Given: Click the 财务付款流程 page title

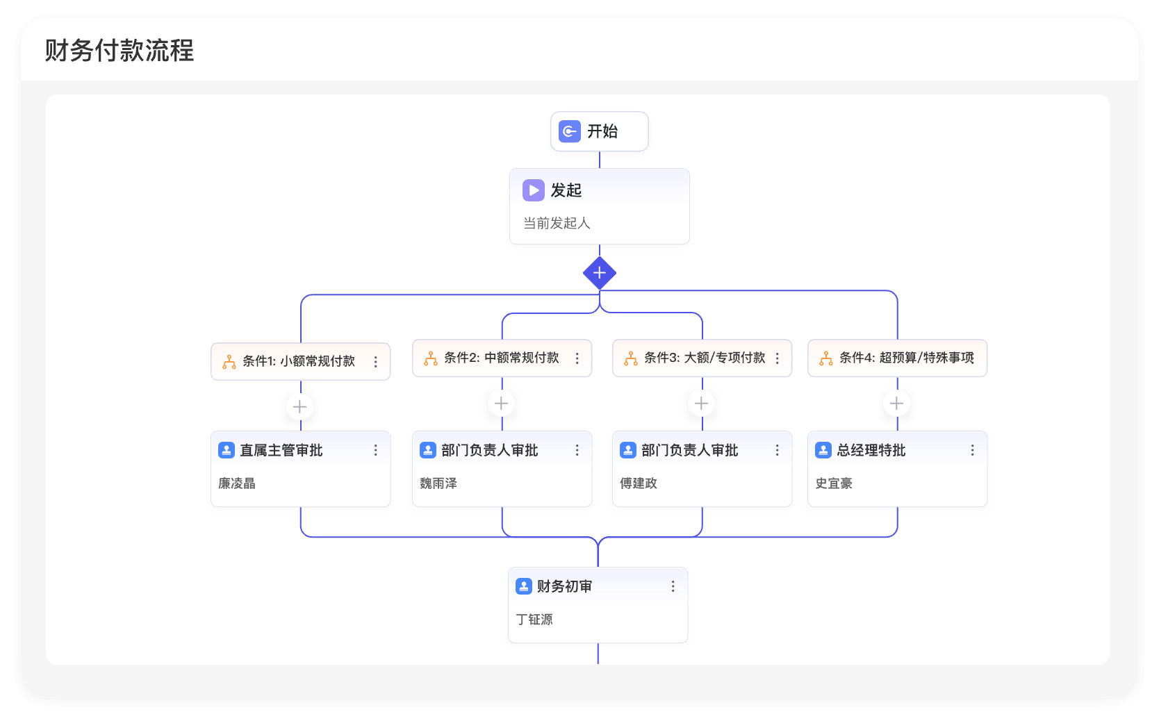Looking at the screenshot, I should pyautogui.click(x=120, y=51).
